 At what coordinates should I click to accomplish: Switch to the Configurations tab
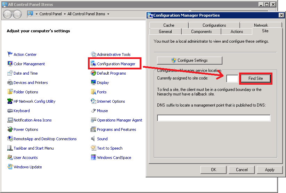214,25
